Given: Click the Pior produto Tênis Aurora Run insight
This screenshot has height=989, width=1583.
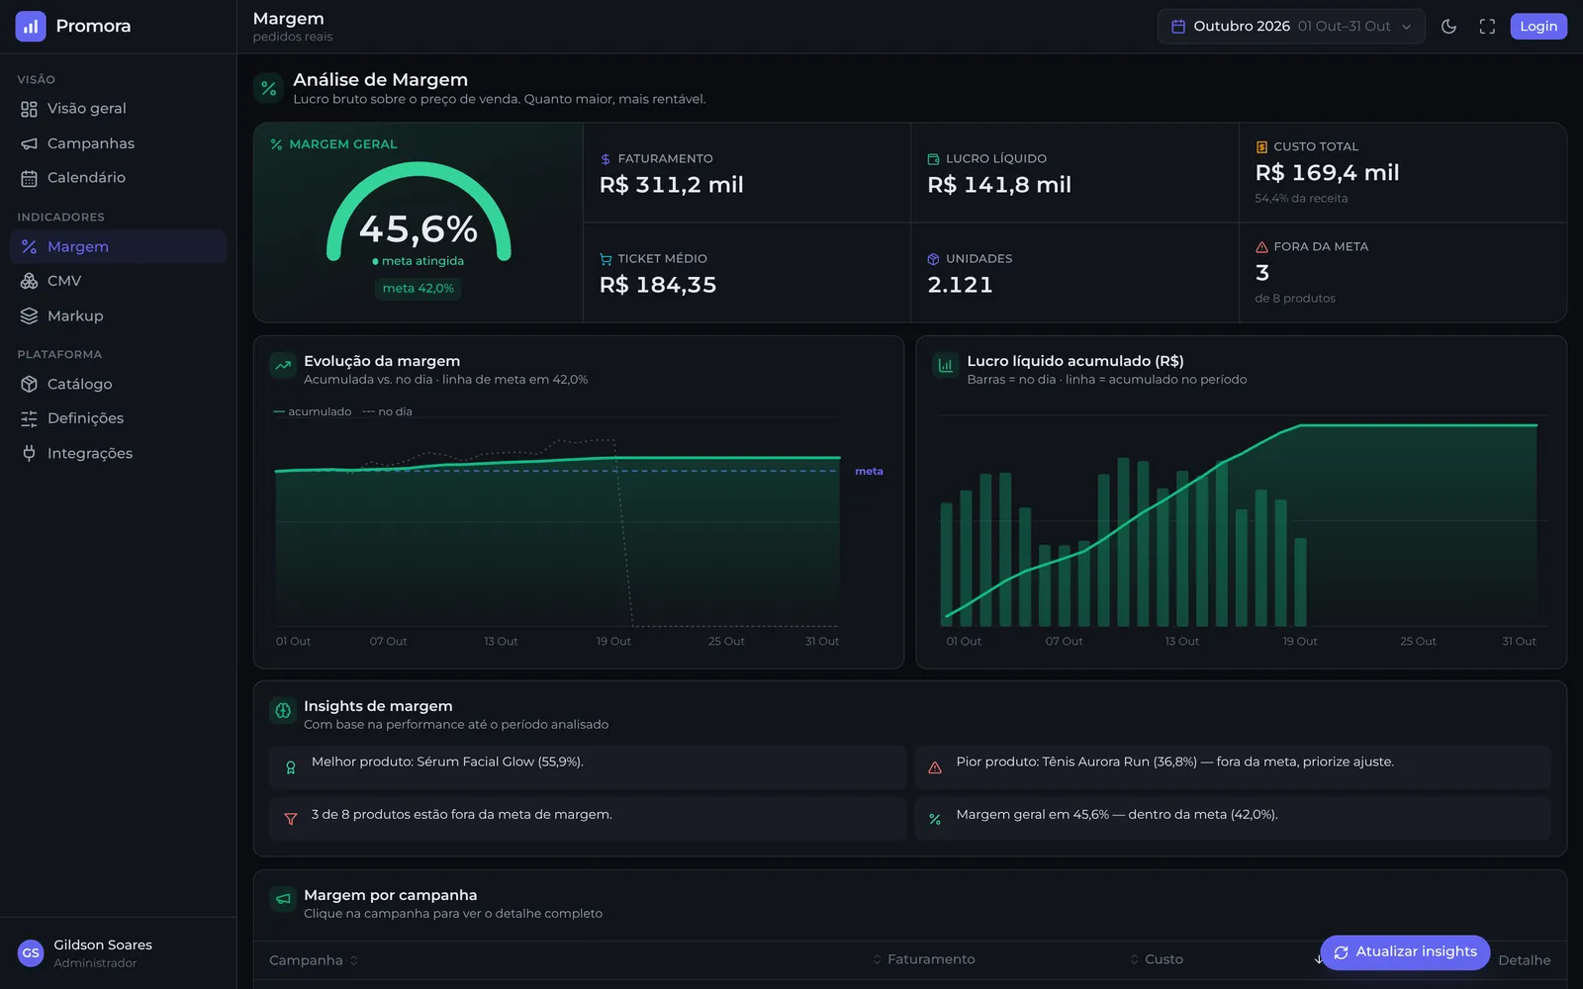Looking at the screenshot, I should coord(1233,767).
